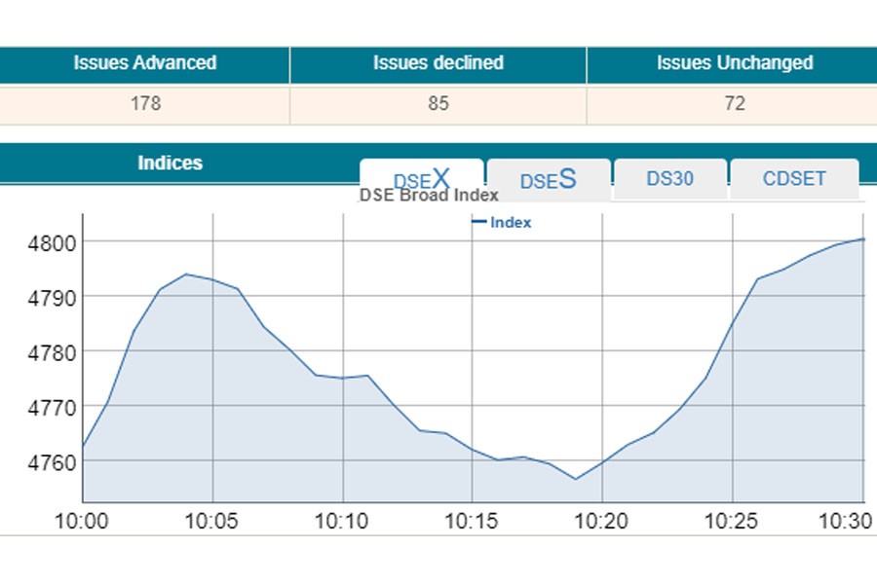Select the 72 unchanged issues value
Screen dimensions: 877x584
[734, 103]
